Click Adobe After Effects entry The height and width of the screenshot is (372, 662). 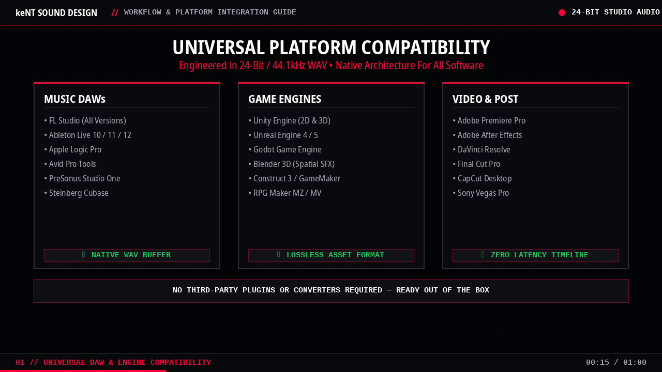[488, 135]
